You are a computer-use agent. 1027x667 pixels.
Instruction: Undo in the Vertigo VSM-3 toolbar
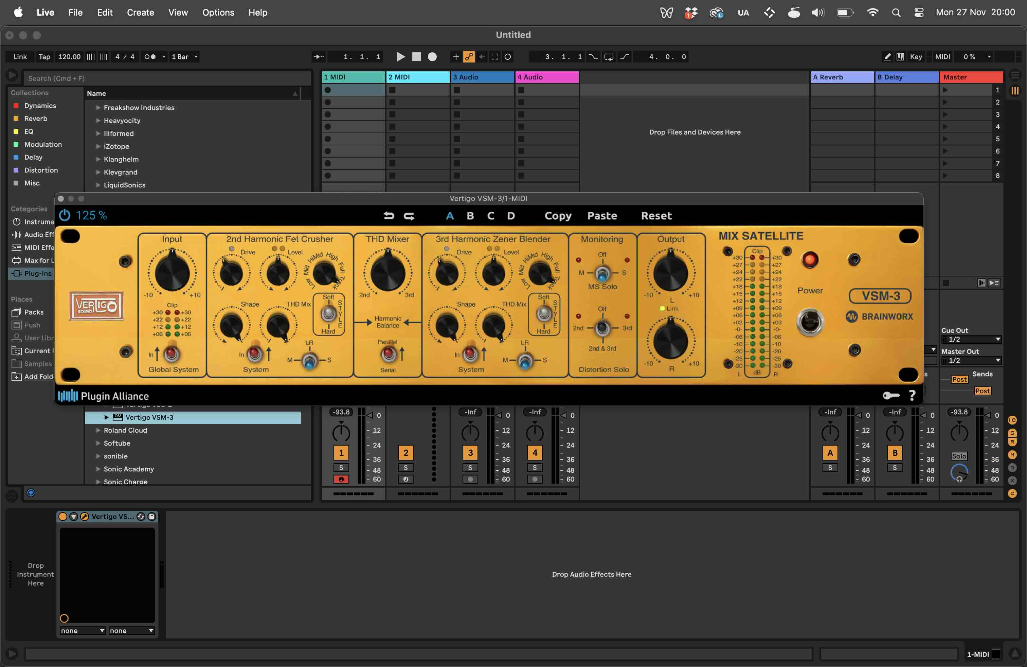click(389, 216)
